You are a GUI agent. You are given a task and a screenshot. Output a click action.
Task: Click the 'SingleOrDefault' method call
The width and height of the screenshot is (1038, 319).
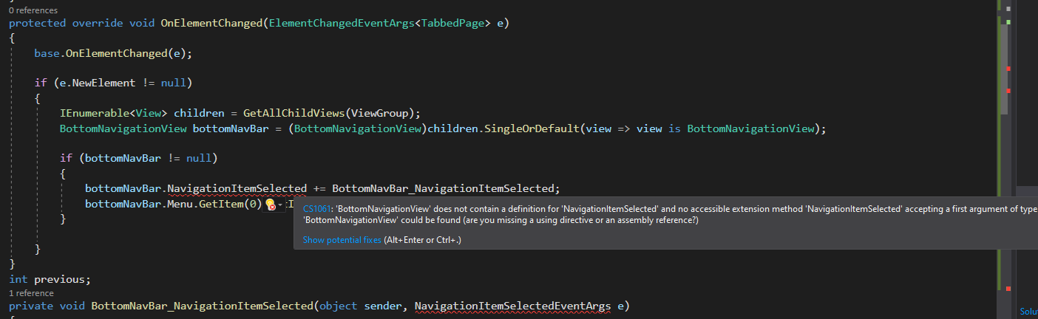pyautogui.click(x=532, y=128)
